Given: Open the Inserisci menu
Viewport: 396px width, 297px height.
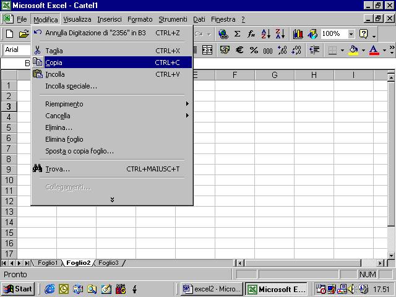Looking at the screenshot, I should (110, 19).
